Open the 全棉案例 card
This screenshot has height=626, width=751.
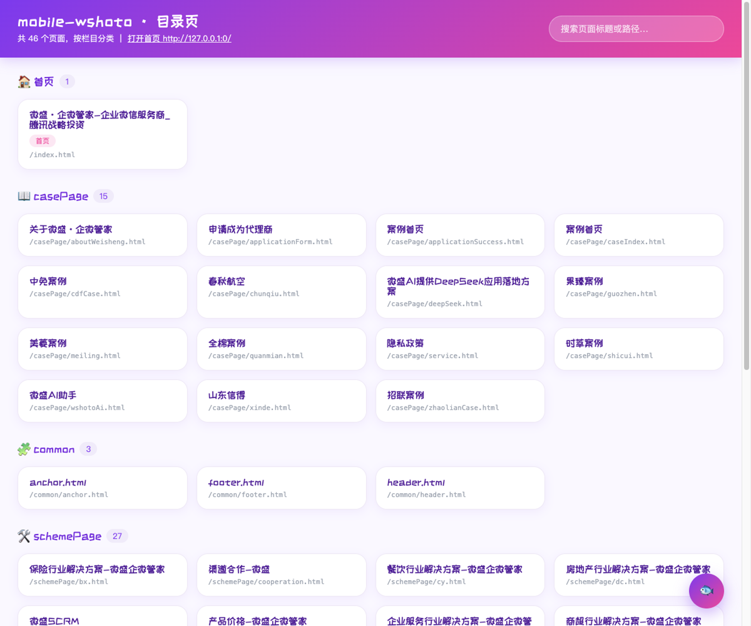pyautogui.click(x=281, y=349)
